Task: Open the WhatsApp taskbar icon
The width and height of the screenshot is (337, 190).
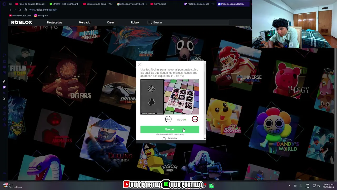Action: [211, 186]
